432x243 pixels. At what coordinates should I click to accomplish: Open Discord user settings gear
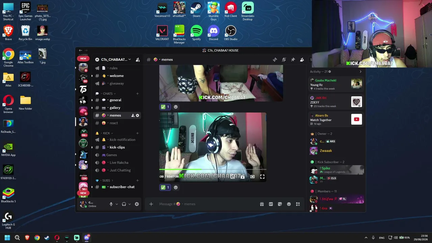[137, 204]
